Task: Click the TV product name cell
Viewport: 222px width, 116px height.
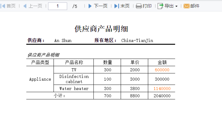Action: tap(74, 70)
